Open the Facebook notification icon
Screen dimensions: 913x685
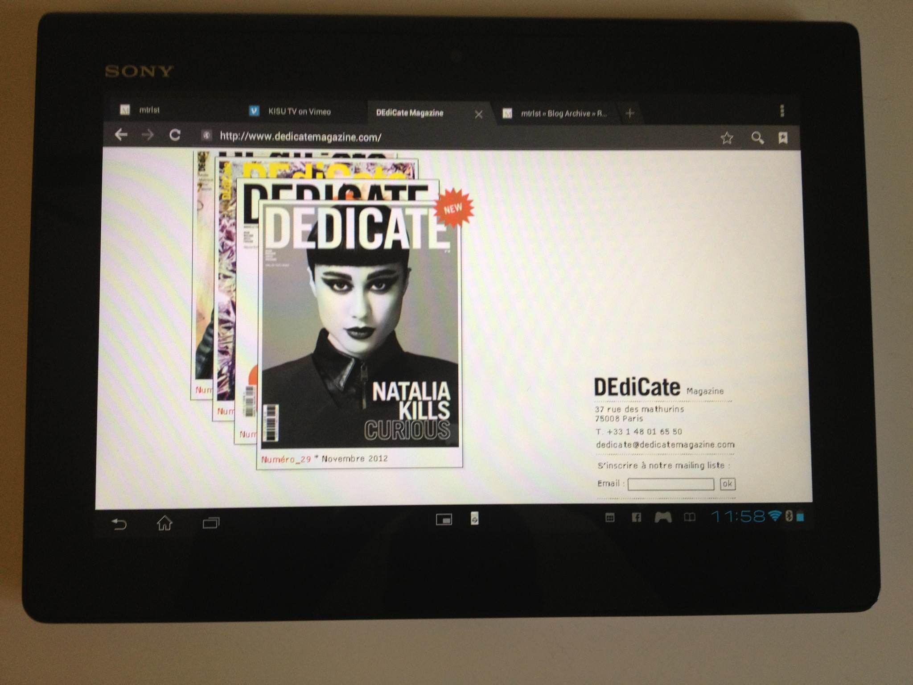click(x=637, y=517)
